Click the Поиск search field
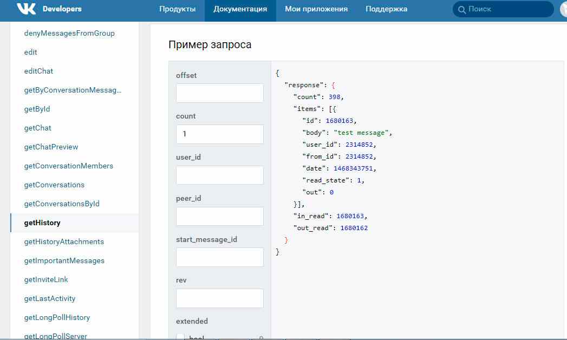This screenshot has width=567, height=340. click(506, 10)
